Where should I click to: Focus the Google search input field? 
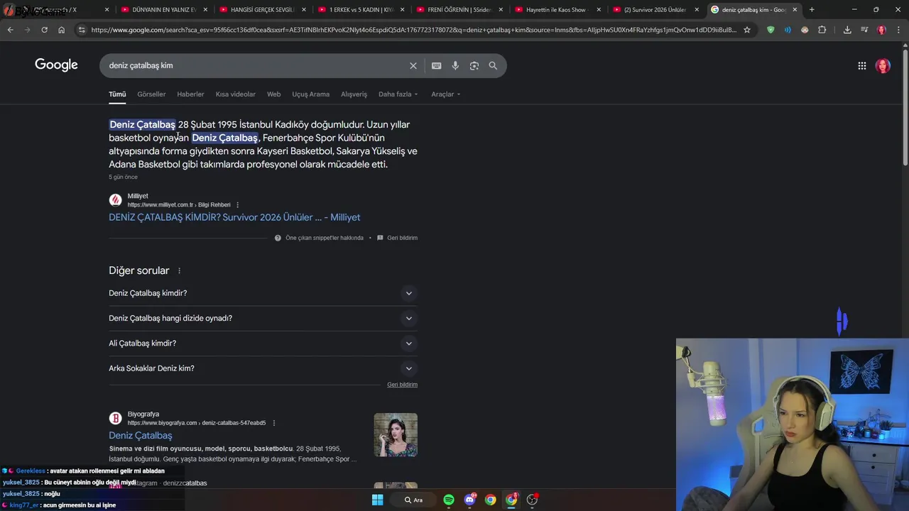click(256, 65)
